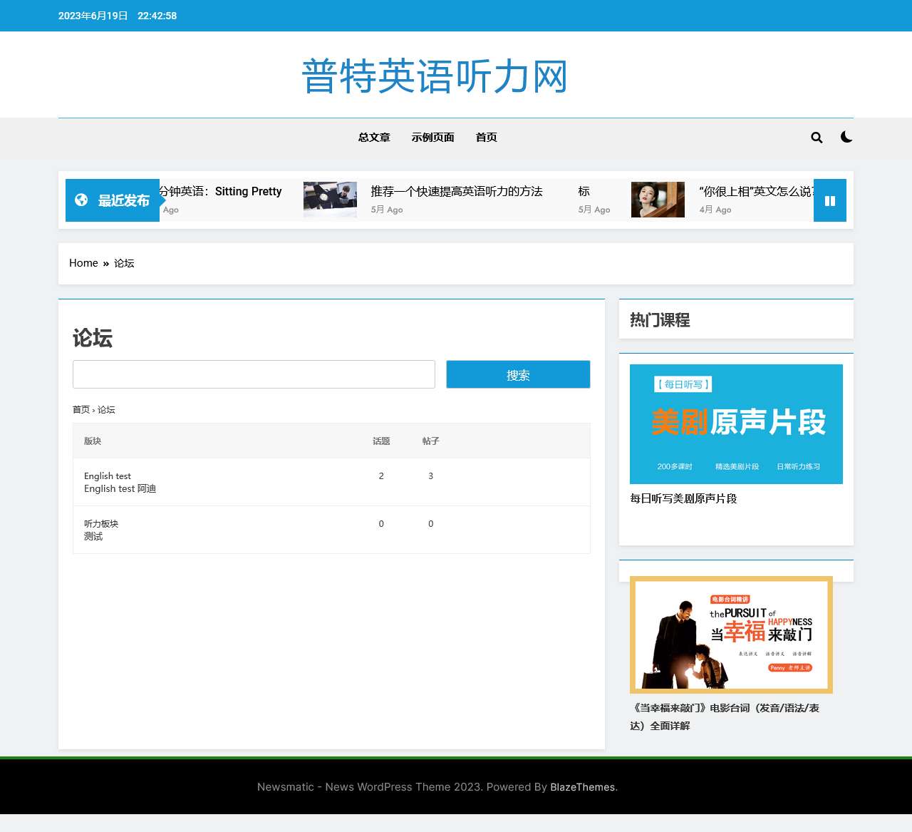Click inside the forum search input box
This screenshot has width=912, height=832.
[254, 374]
